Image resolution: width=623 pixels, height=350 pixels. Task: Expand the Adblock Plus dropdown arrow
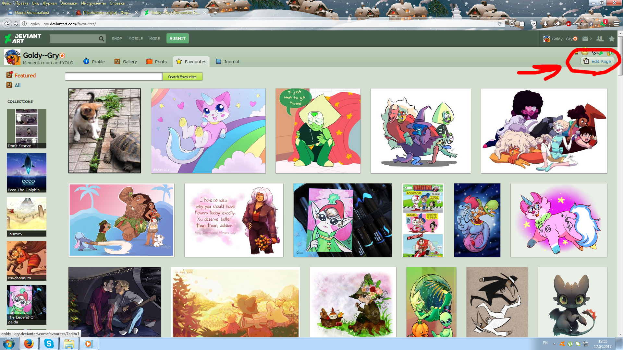point(574,24)
